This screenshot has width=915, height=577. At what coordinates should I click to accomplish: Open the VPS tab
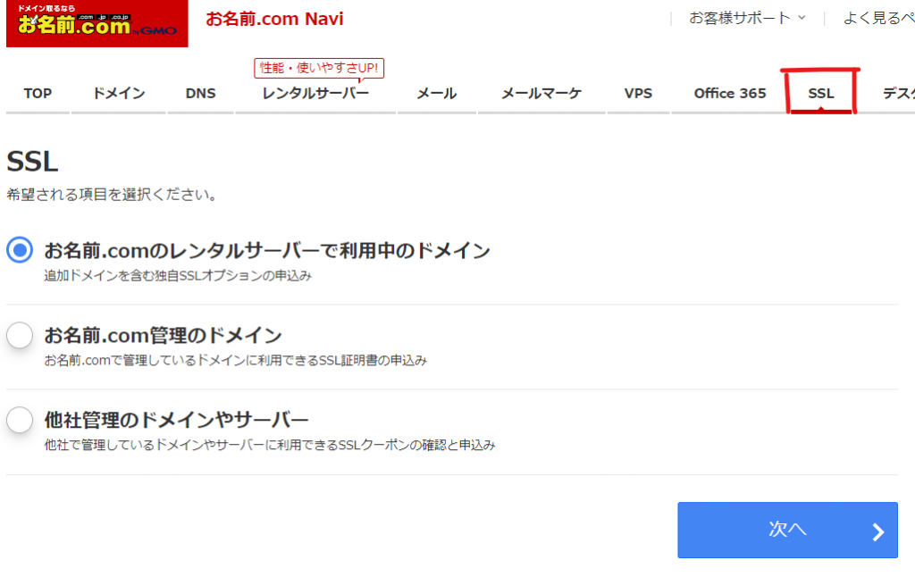coord(638,94)
